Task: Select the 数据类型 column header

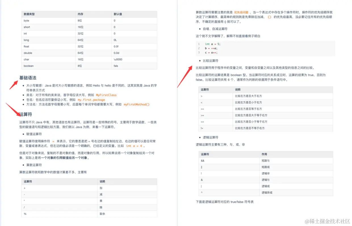Action: click(49, 14)
